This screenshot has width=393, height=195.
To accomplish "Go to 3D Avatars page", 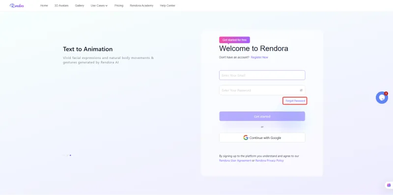I will (61, 5).
